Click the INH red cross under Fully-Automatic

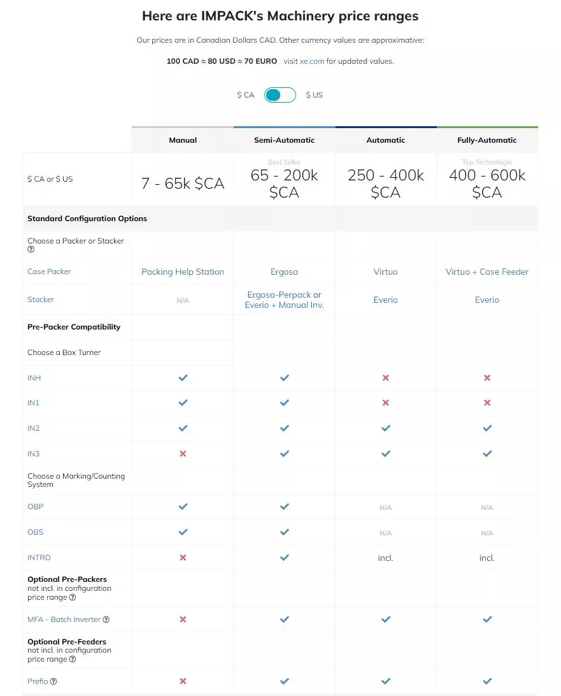487,378
